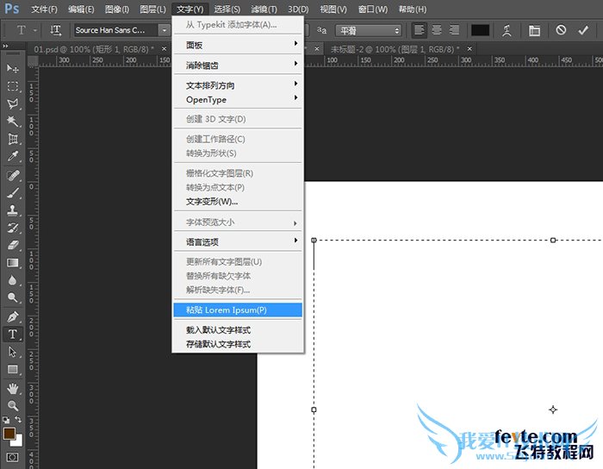Open the 滤镜(T) menu
This screenshot has width=603, height=469.
tap(264, 9)
